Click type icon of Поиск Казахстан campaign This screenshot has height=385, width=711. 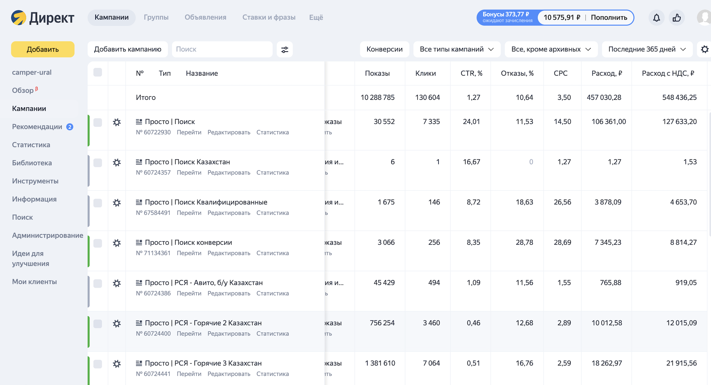coord(139,162)
